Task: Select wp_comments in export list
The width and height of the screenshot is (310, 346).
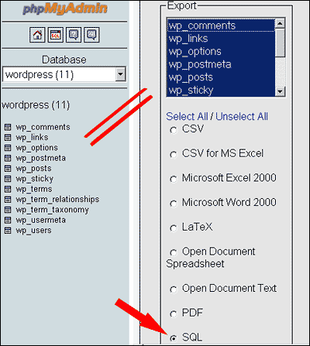Action: (x=221, y=26)
